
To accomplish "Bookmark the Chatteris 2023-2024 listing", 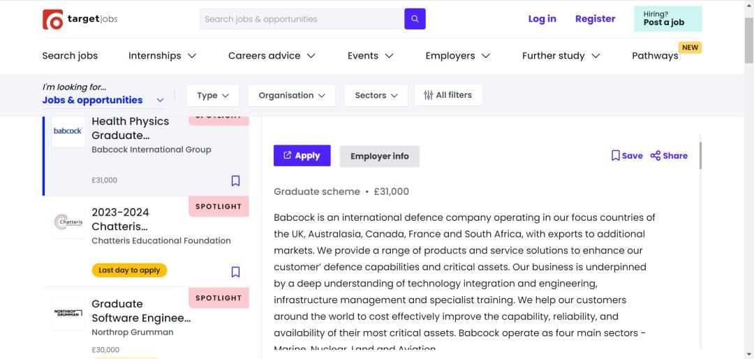I will 235,272.
